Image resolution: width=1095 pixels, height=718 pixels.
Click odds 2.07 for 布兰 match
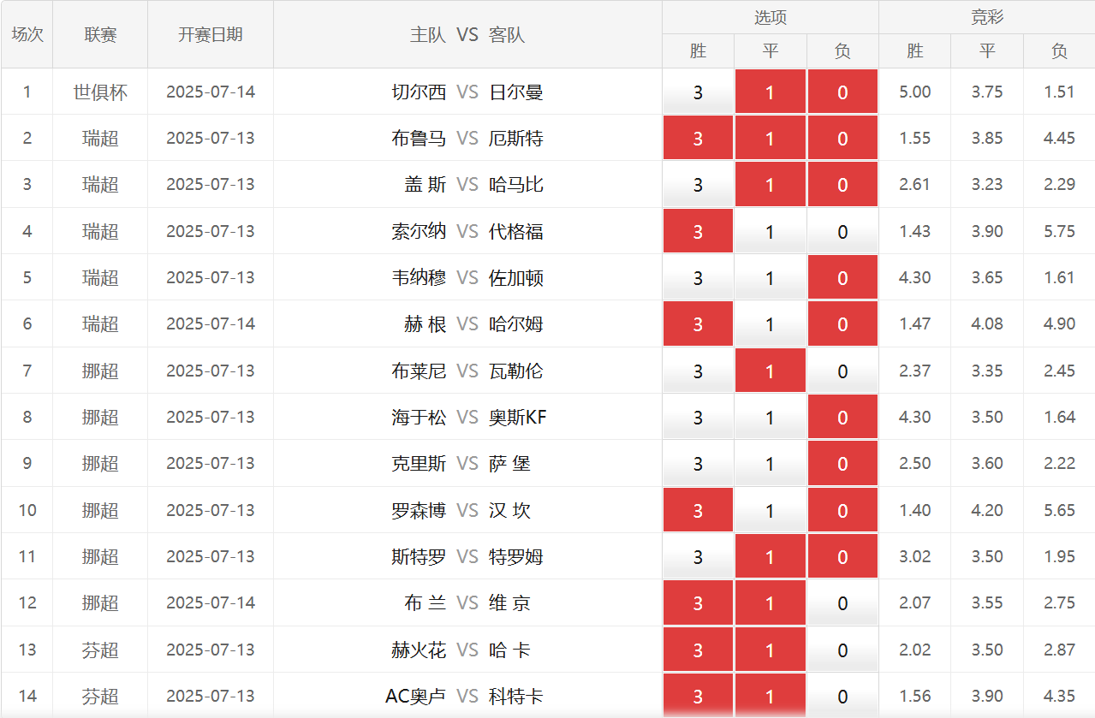(x=915, y=602)
